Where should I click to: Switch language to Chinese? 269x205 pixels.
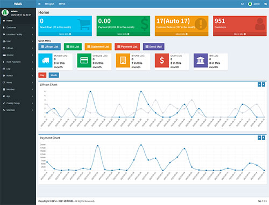[62, 4]
